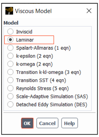Viewport: 99px width, 137px height.
Task: Click the Fluent app icon in title bar
Action: pyautogui.click(x=9, y=11)
